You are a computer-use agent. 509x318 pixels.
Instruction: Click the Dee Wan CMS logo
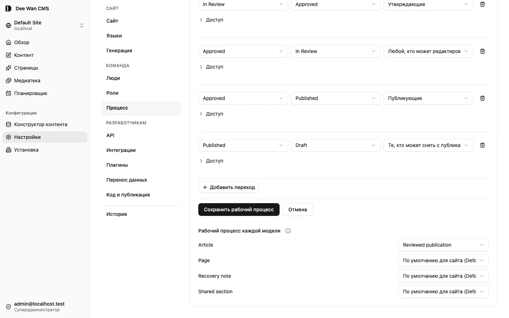click(x=8, y=8)
